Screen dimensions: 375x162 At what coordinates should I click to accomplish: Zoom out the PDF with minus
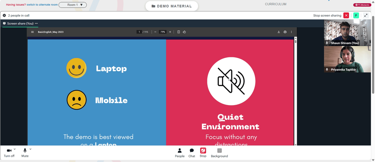(x=155, y=32)
